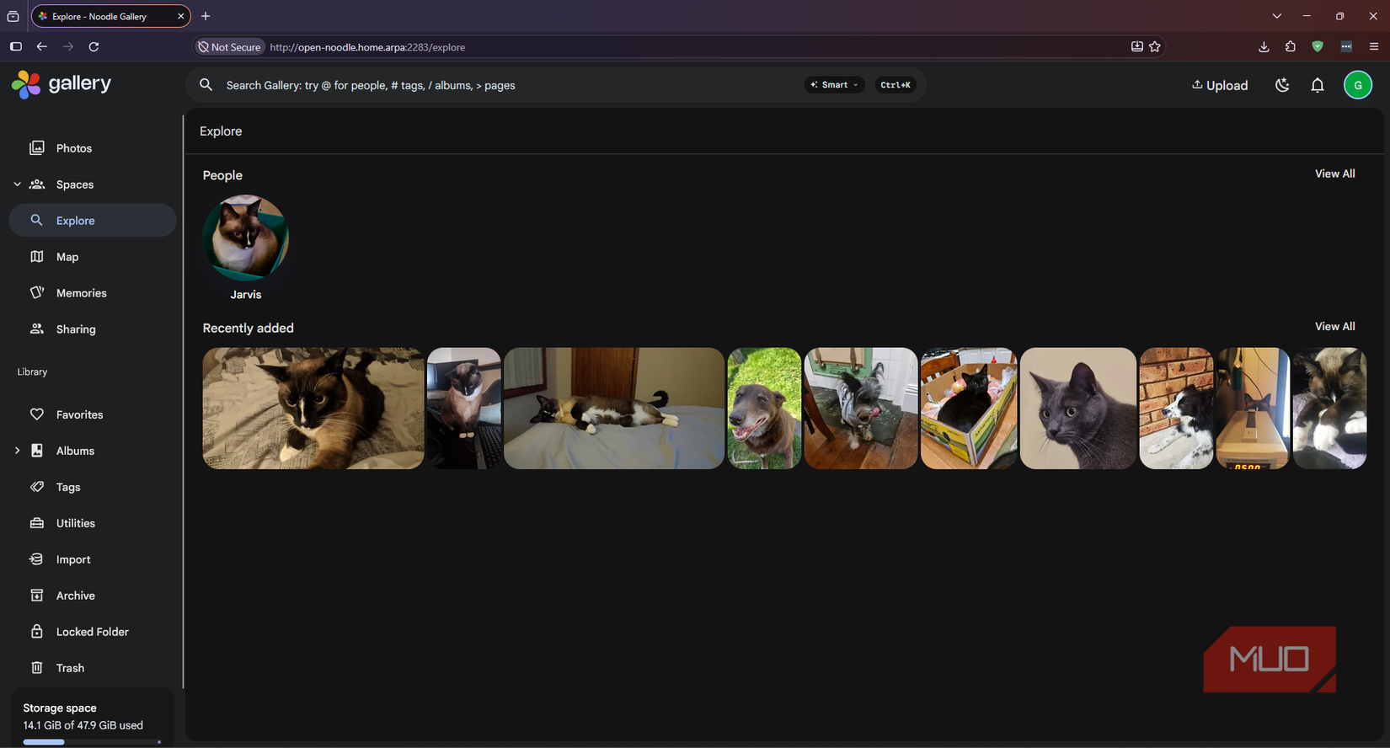Viewport: 1390px width, 748px height.
Task: Open the black cat in cardboard box photo
Action: click(x=969, y=409)
